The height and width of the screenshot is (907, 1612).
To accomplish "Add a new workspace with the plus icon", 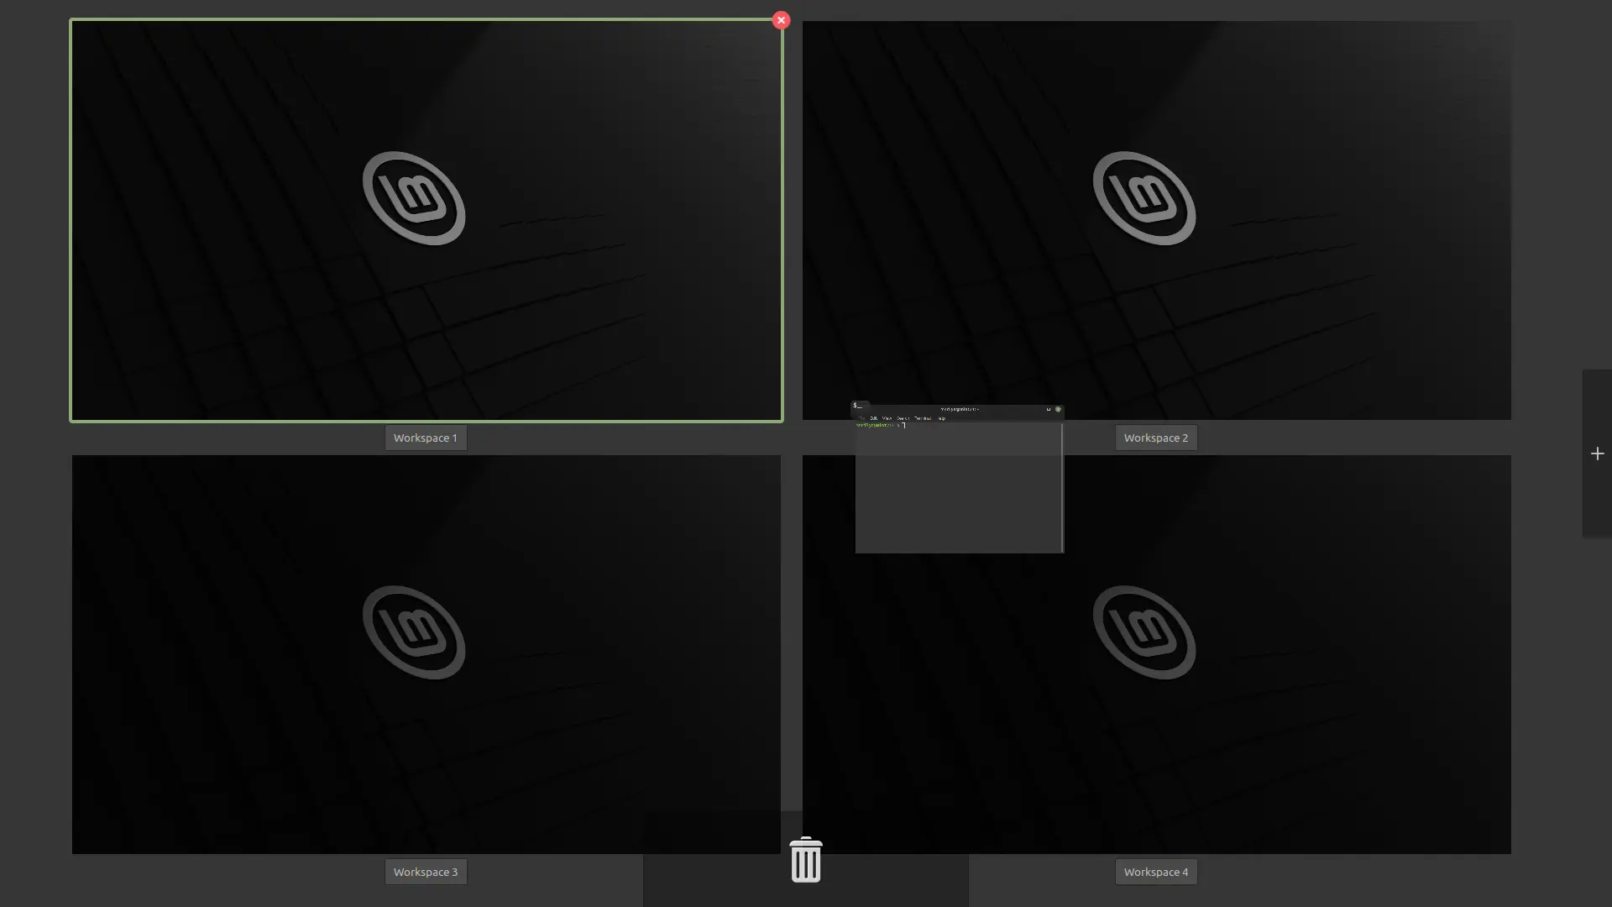I will [1596, 453].
